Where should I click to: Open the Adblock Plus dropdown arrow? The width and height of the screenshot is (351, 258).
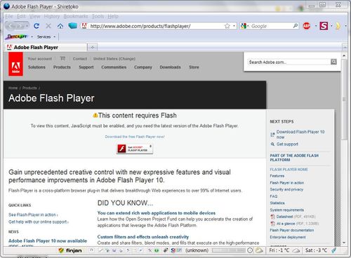[x=316, y=26]
